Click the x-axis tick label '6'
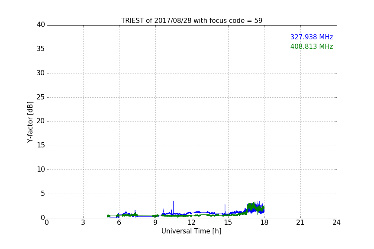This screenshot has width=374, height=249. pyautogui.click(x=119, y=223)
